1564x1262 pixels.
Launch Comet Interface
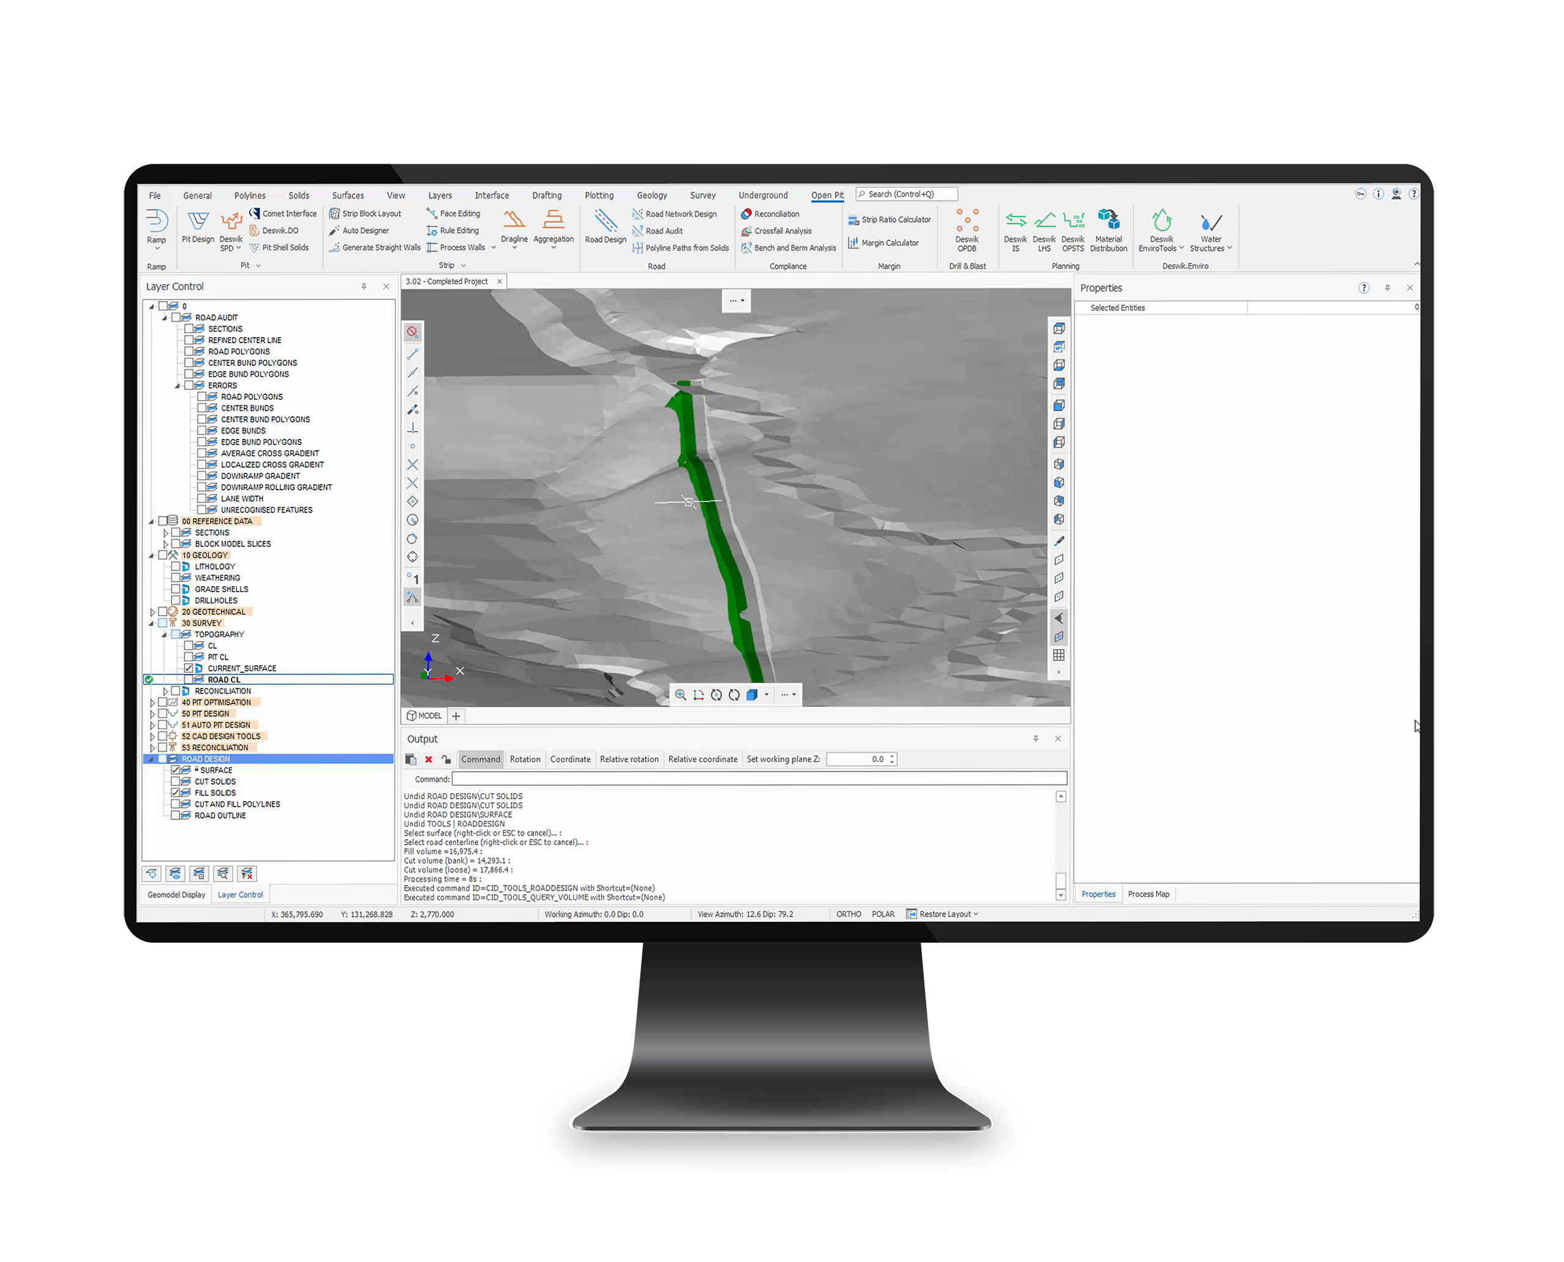(283, 214)
